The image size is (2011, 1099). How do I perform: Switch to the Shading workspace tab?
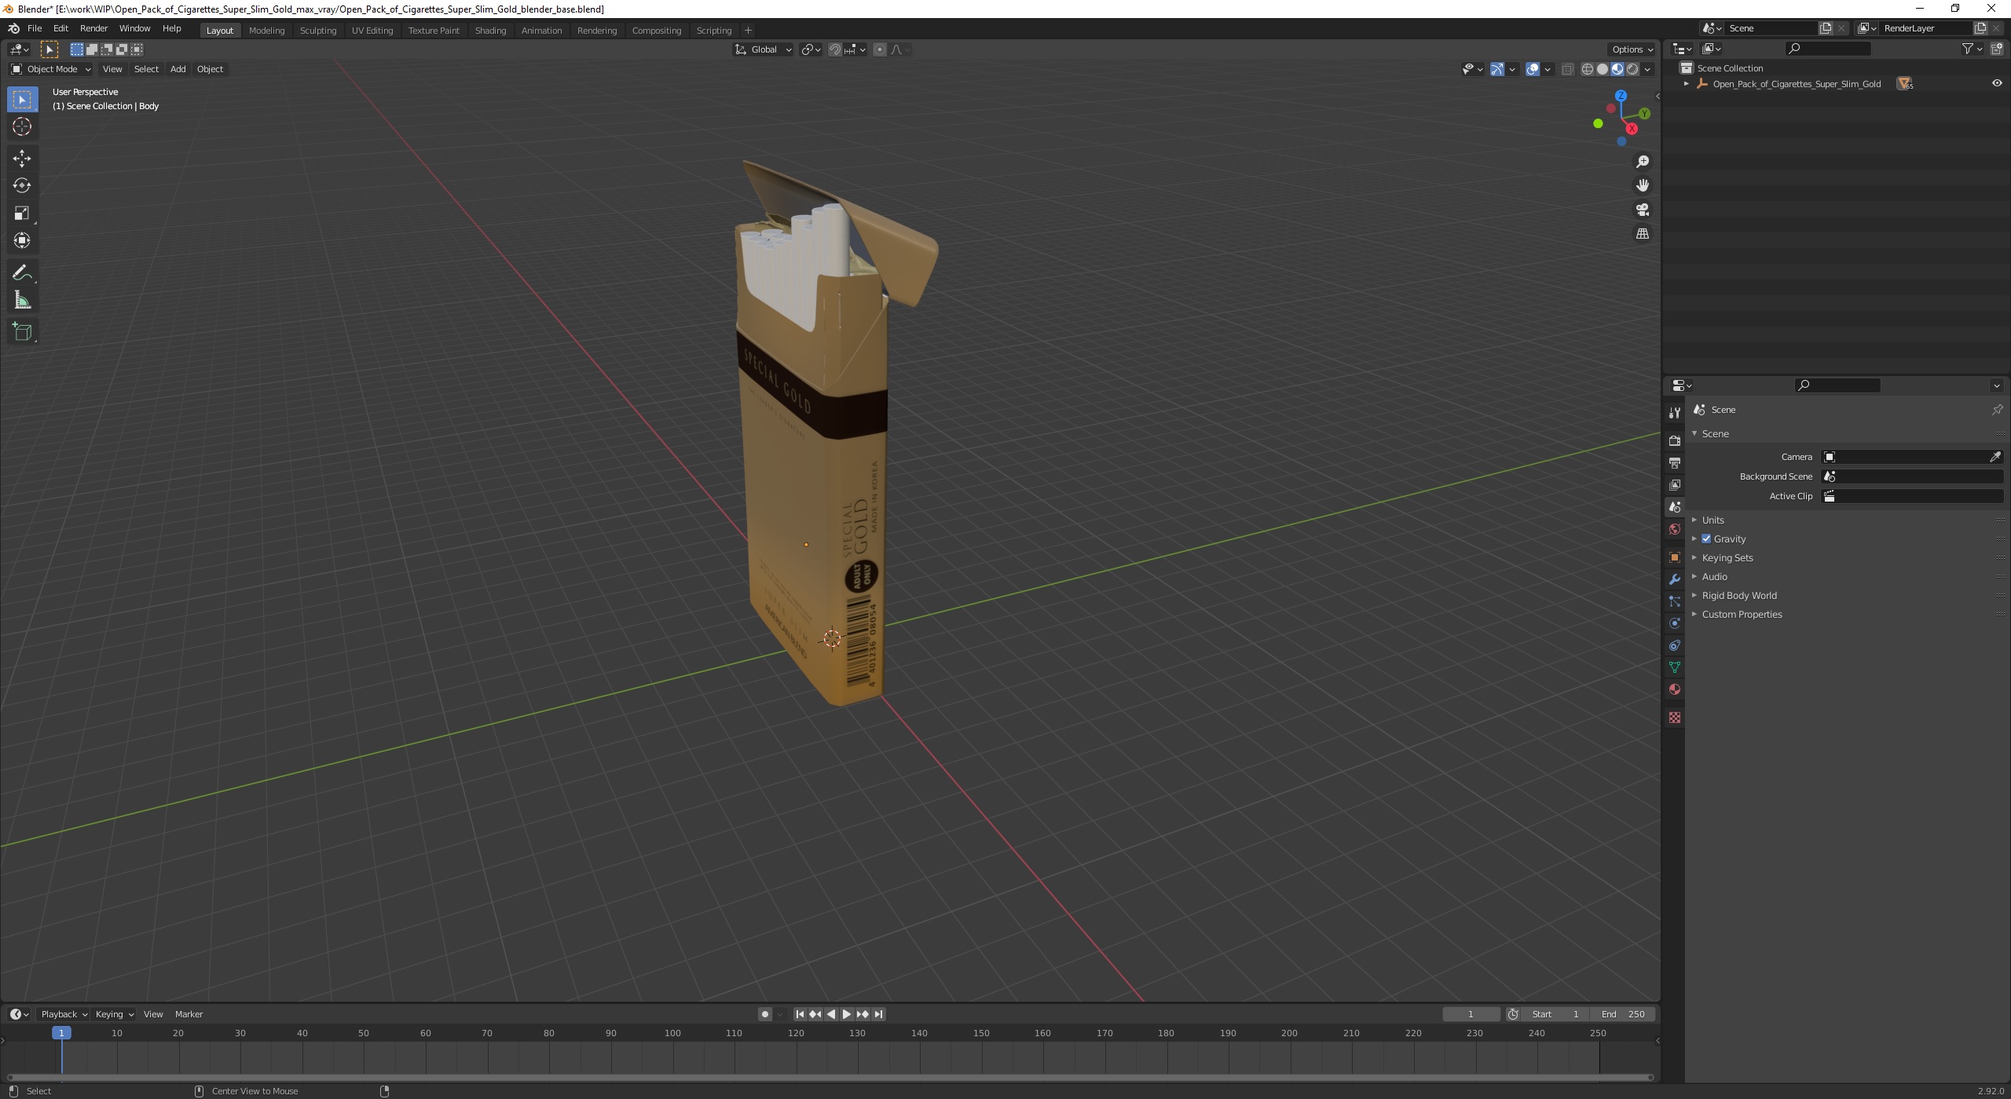[490, 31]
